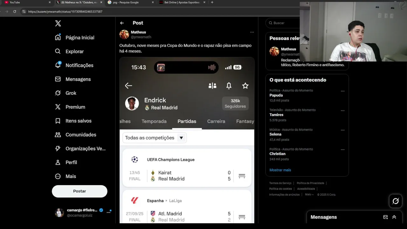This screenshot has height=229, width=407.
Task: Open the Grok icon
Action: (x=58, y=93)
